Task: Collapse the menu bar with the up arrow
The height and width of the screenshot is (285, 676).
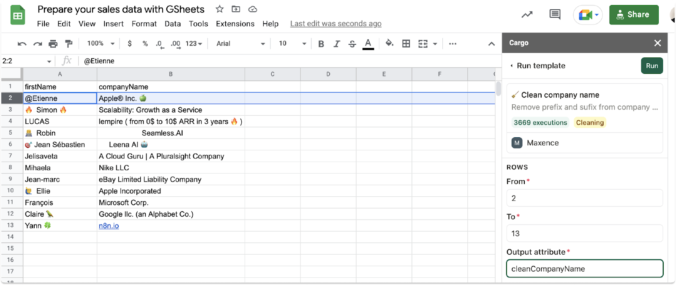Action: pos(491,43)
